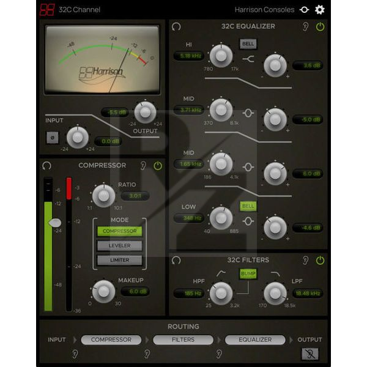Select COMPRESSOR mode
The width and height of the screenshot is (367, 367).
coord(120,231)
